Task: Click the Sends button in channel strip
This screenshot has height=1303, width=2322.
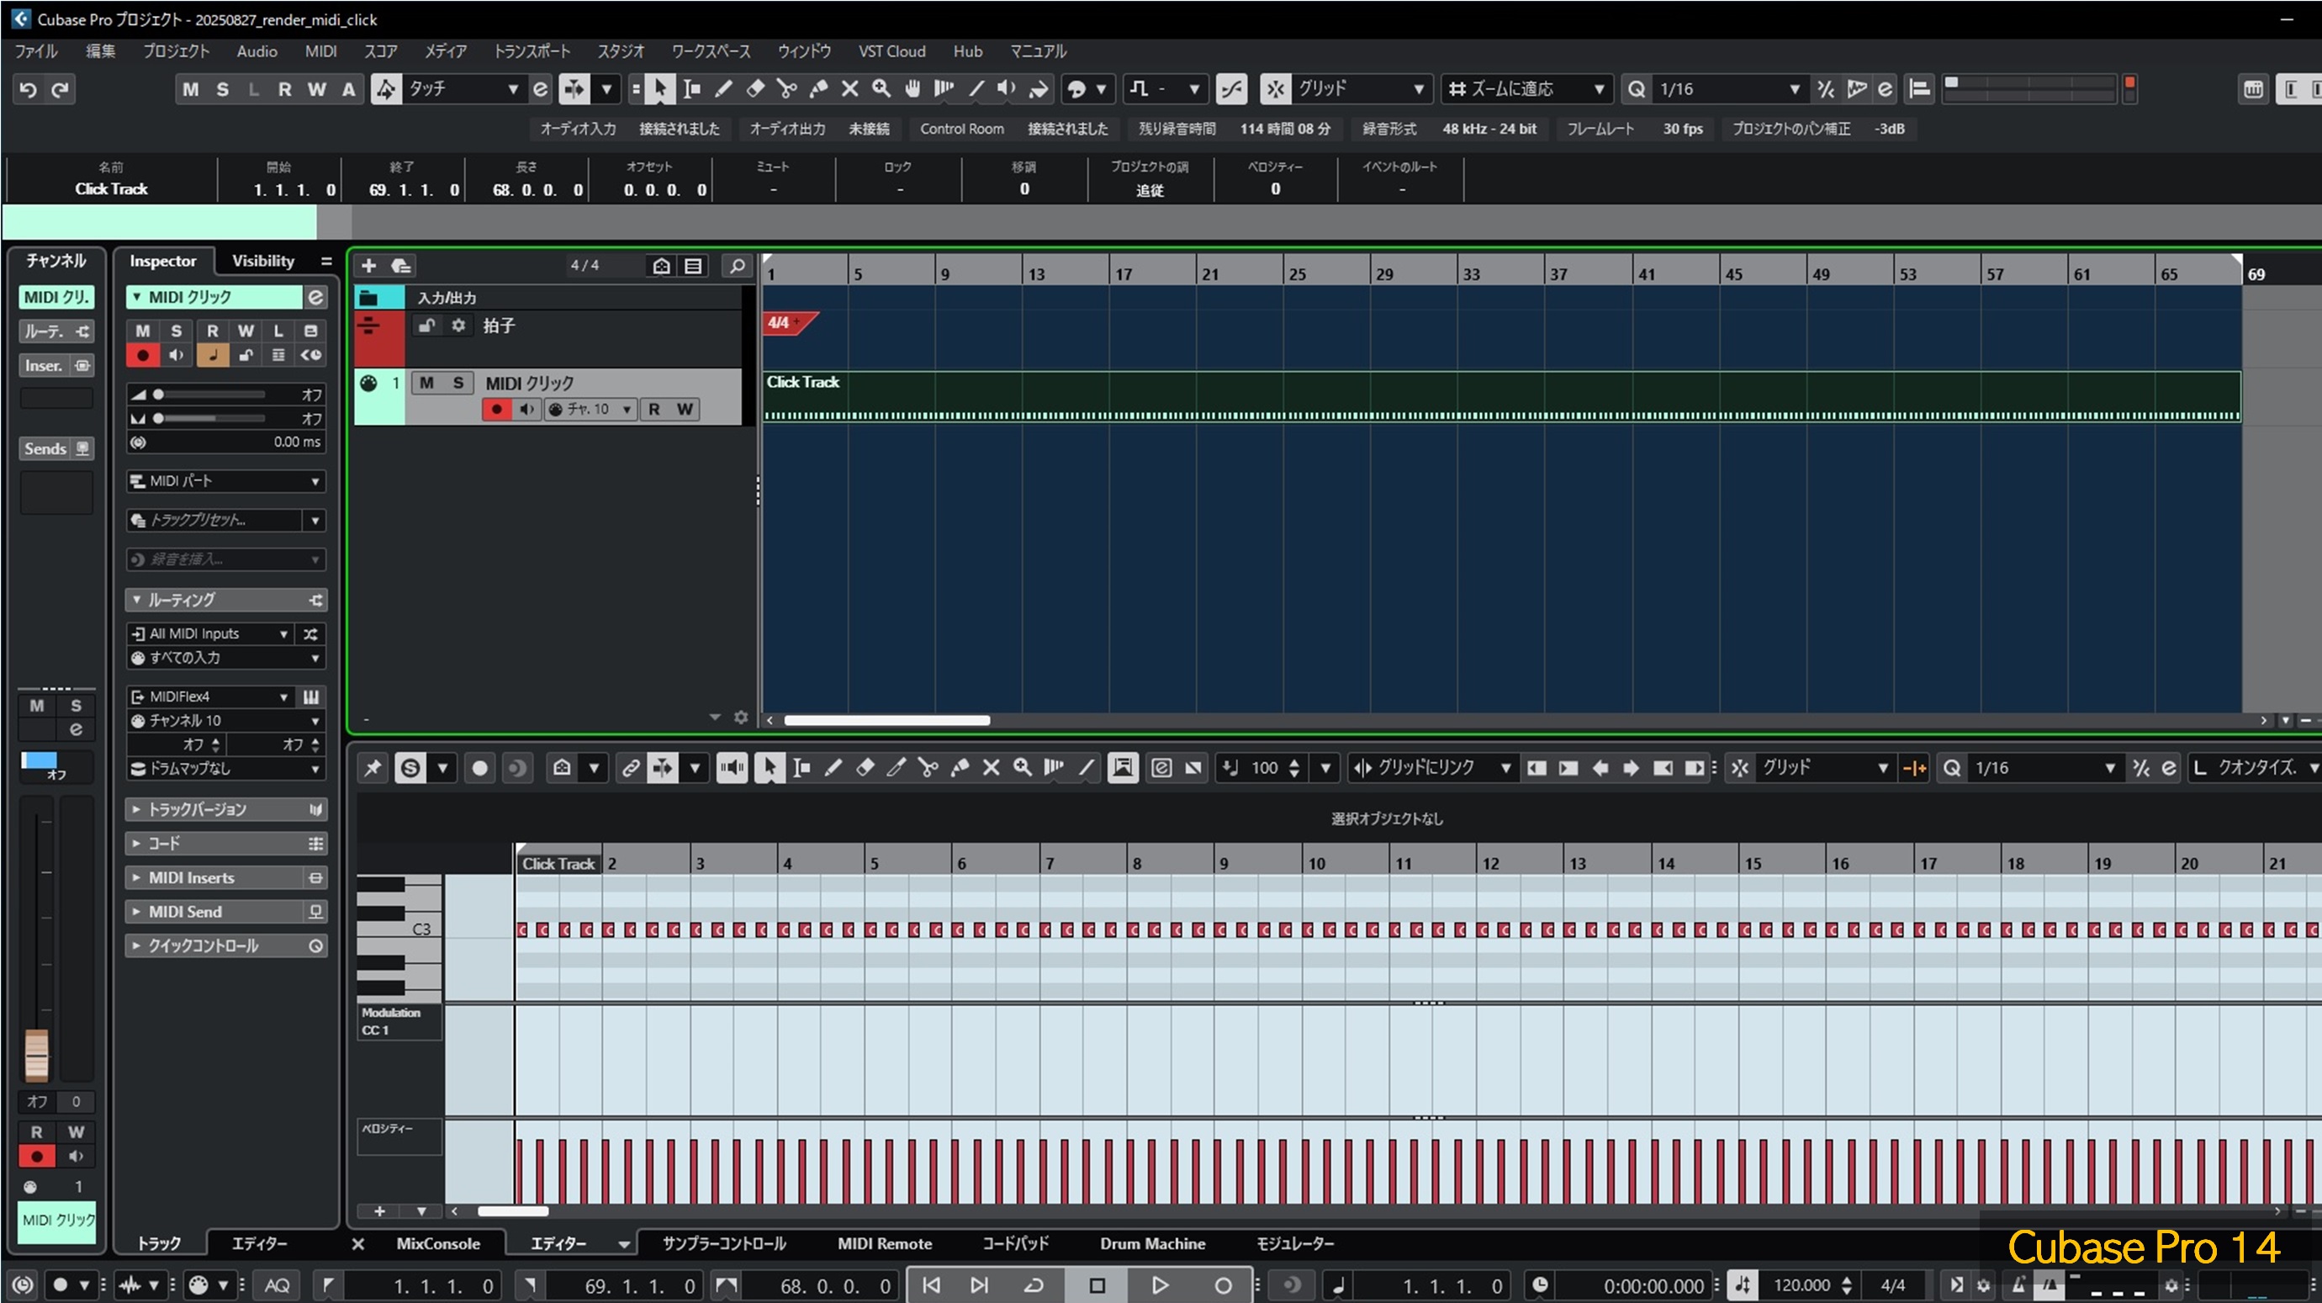Action: [56, 448]
